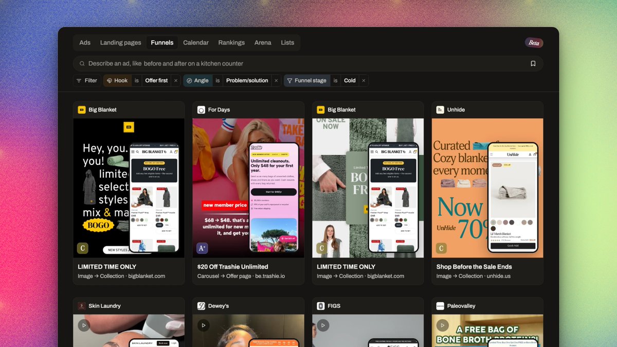Image resolution: width=617 pixels, height=347 pixels.
Task: Select the Funnels tab
Action: point(162,43)
